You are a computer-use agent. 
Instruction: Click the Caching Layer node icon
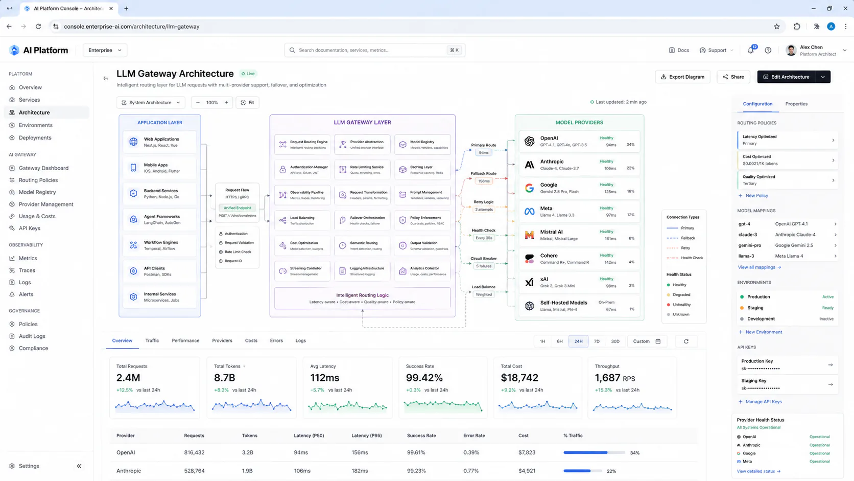click(403, 169)
